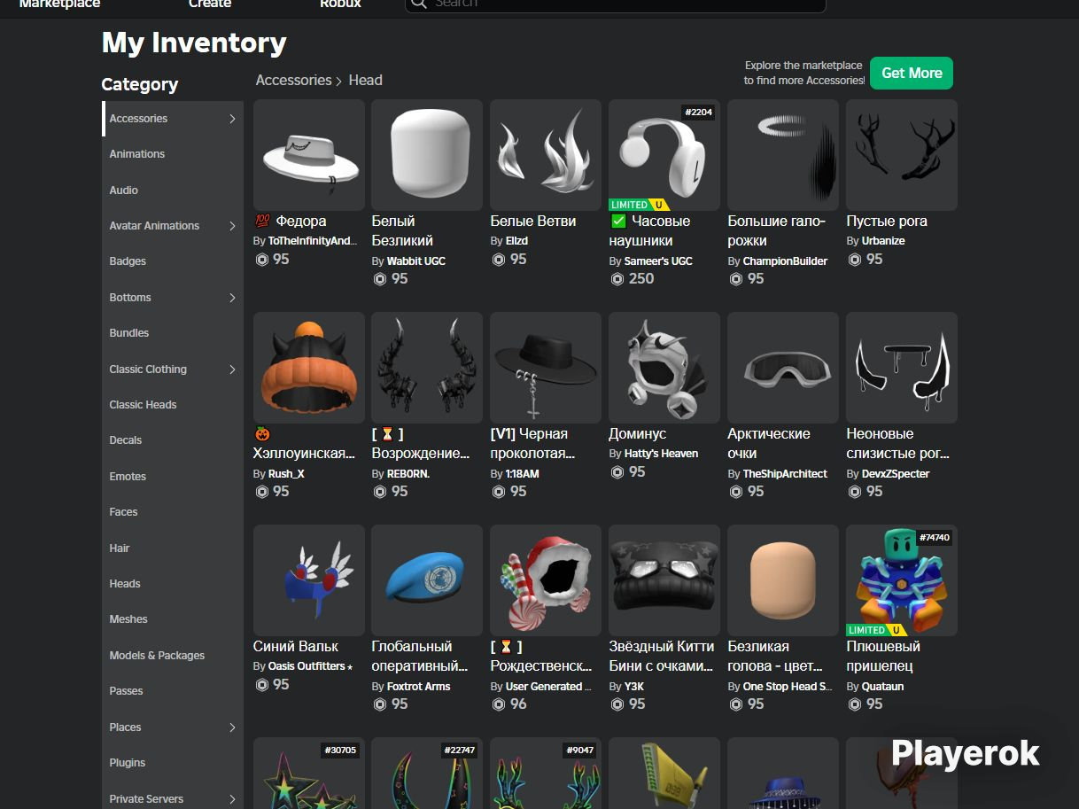
Task: Open creator link Ellzd
Action: point(516,241)
